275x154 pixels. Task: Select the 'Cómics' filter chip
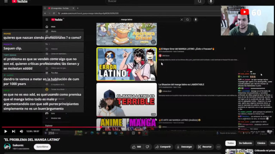coord(261,143)
